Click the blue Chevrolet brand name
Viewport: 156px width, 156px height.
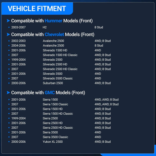point(54,34)
